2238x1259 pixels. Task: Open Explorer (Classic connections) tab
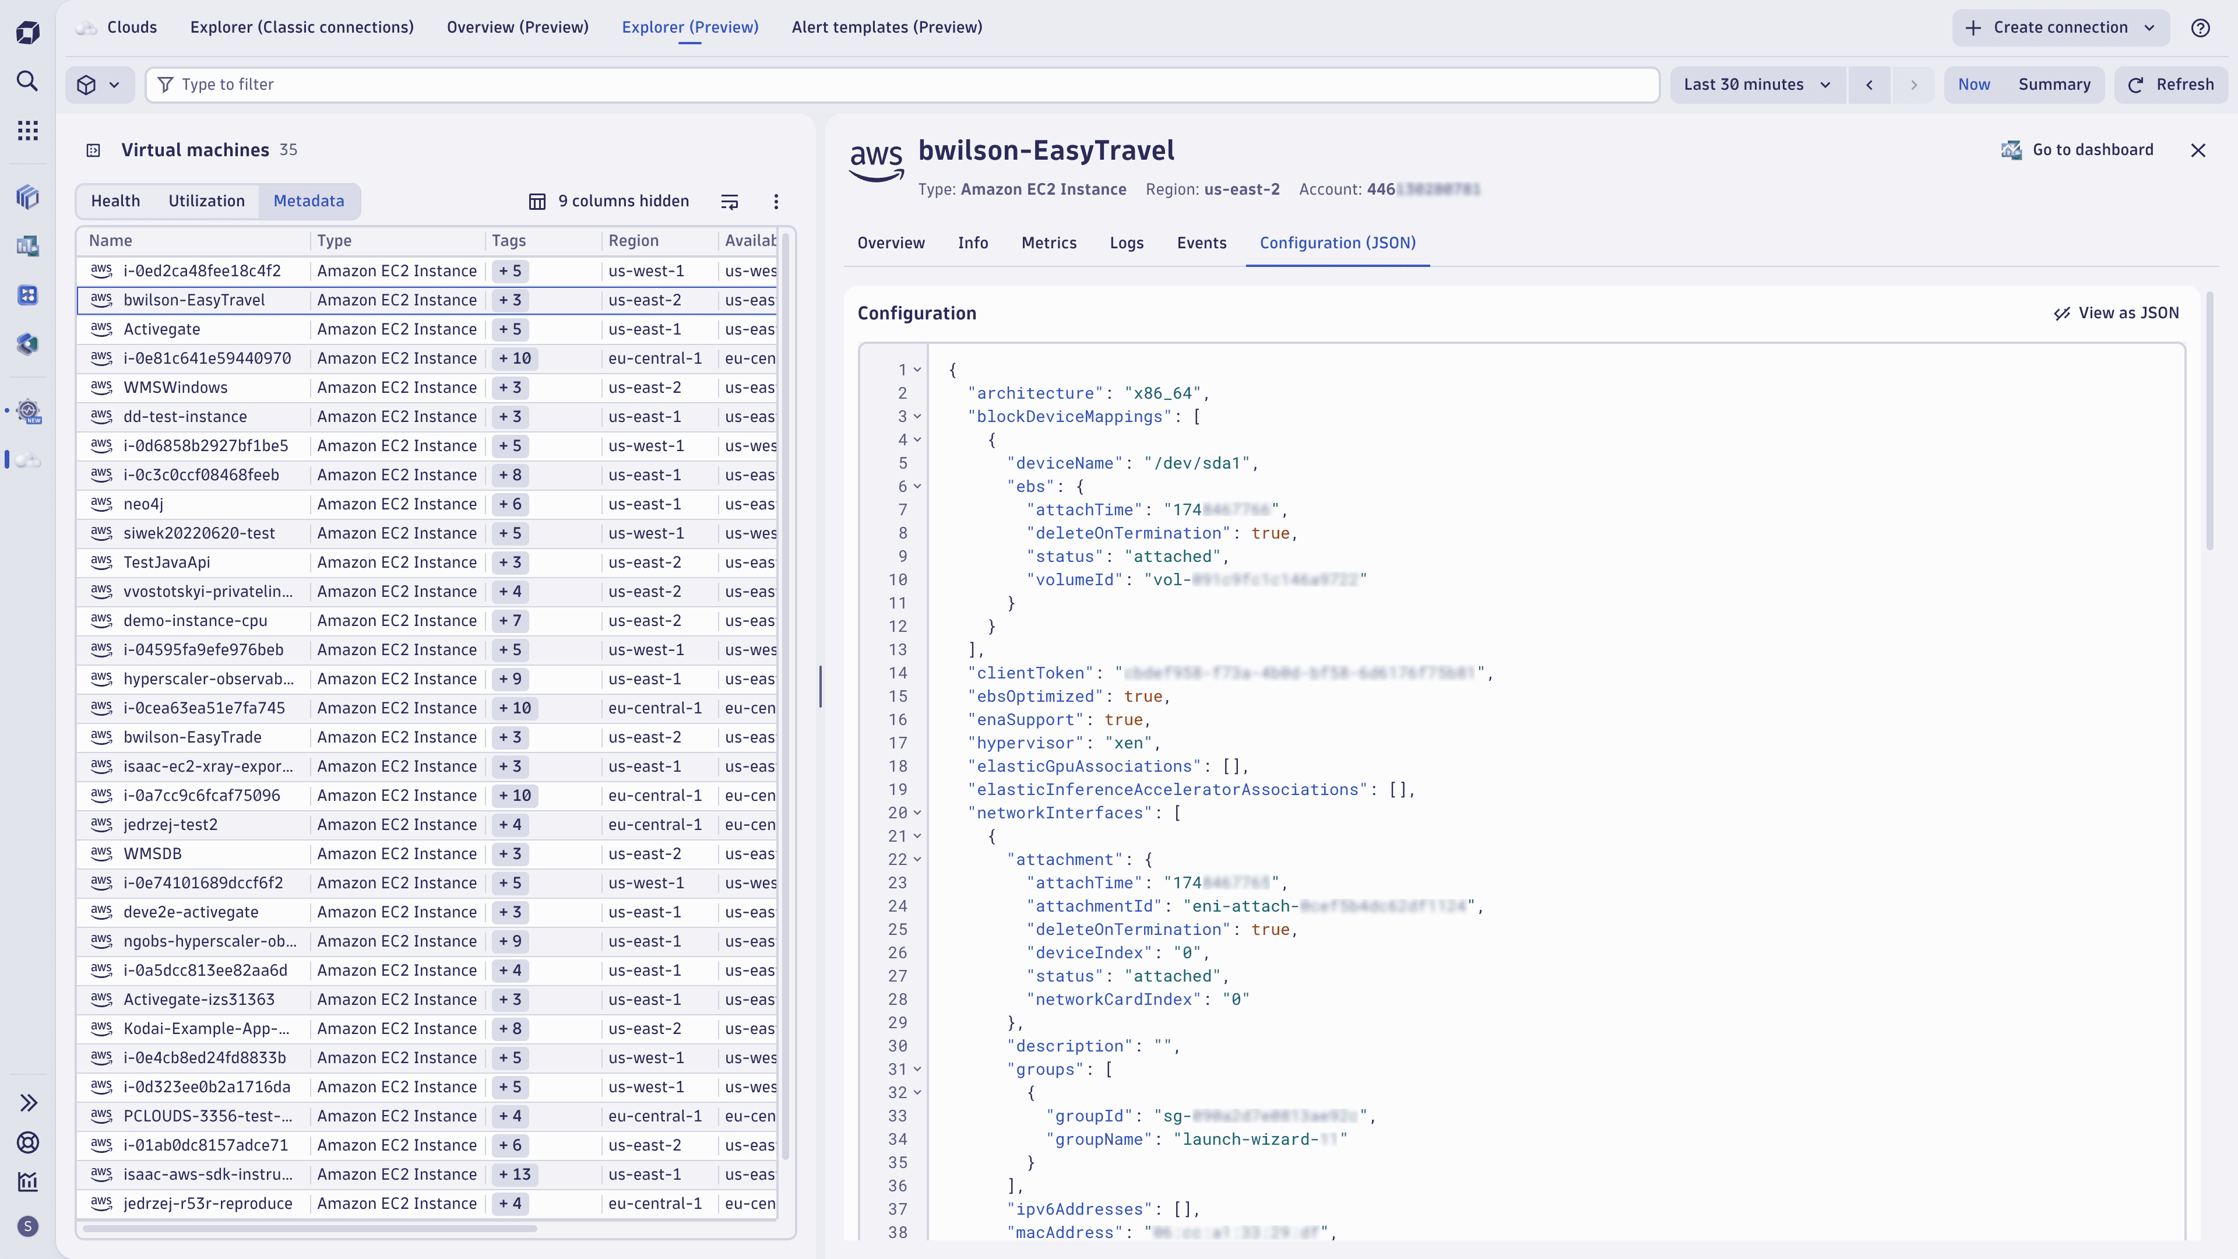click(x=301, y=28)
